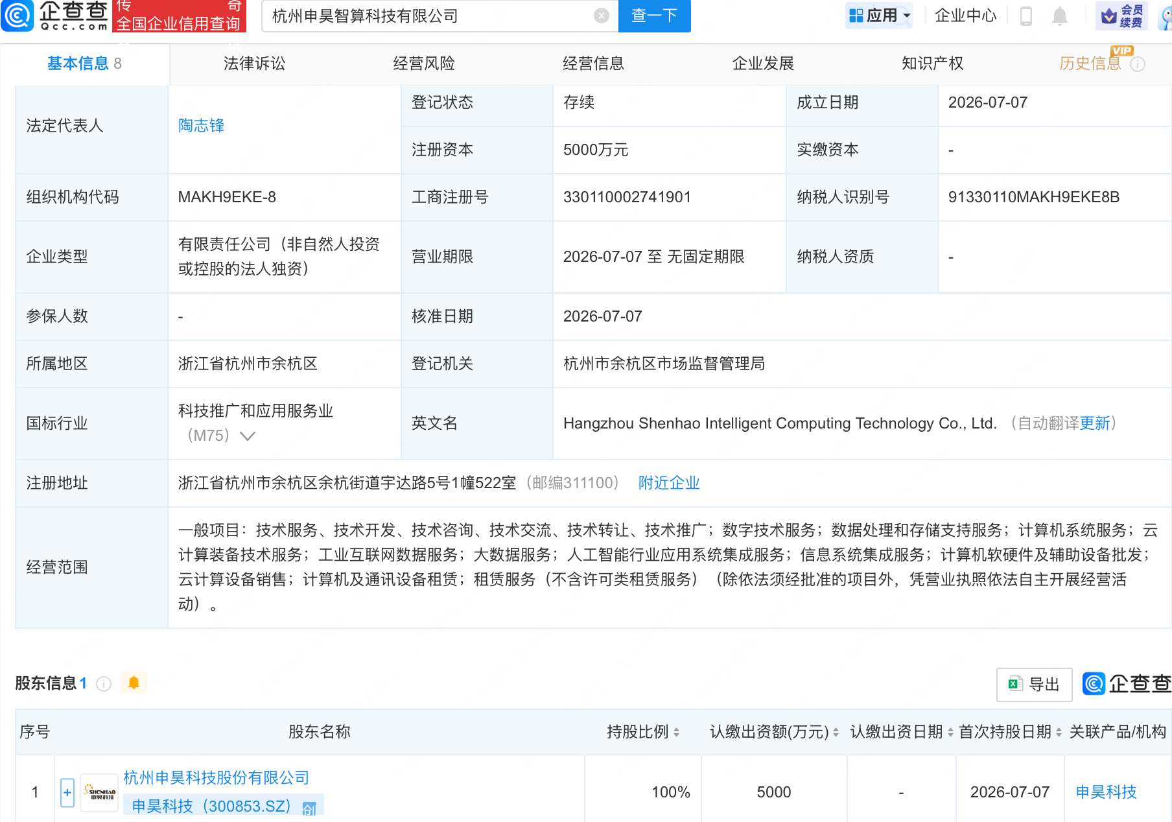Open shareholder 杭州申昊科技股份有限公司

(x=217, y=778)
